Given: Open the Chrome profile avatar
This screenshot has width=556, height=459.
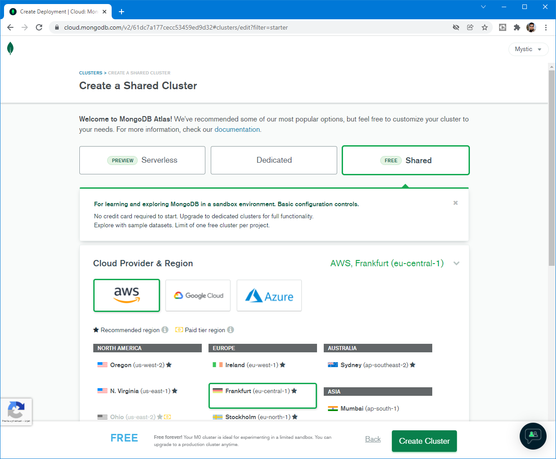Looking at the screenshot, I should [531, 27].
